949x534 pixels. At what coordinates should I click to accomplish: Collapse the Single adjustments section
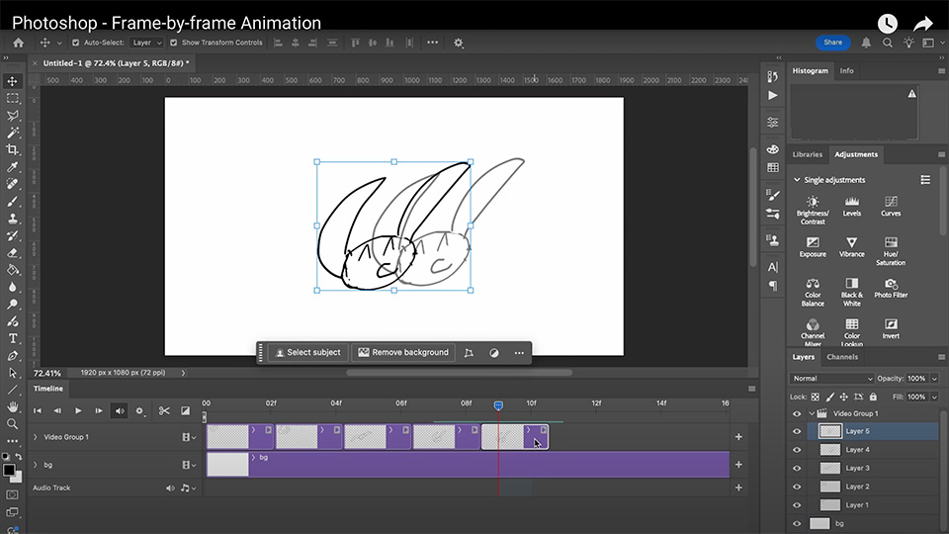coord(797,180)
